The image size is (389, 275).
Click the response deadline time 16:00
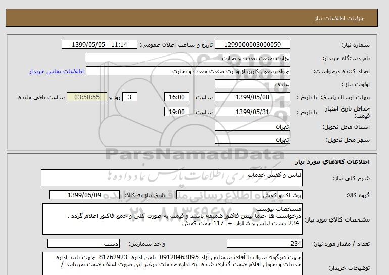(177, 97)
